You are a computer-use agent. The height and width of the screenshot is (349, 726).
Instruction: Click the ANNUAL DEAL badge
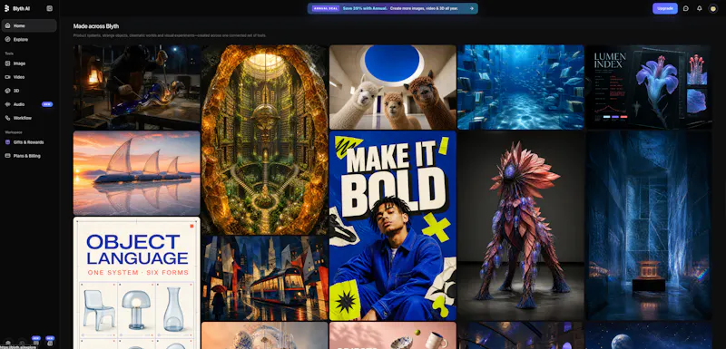[x=326, y=8]
